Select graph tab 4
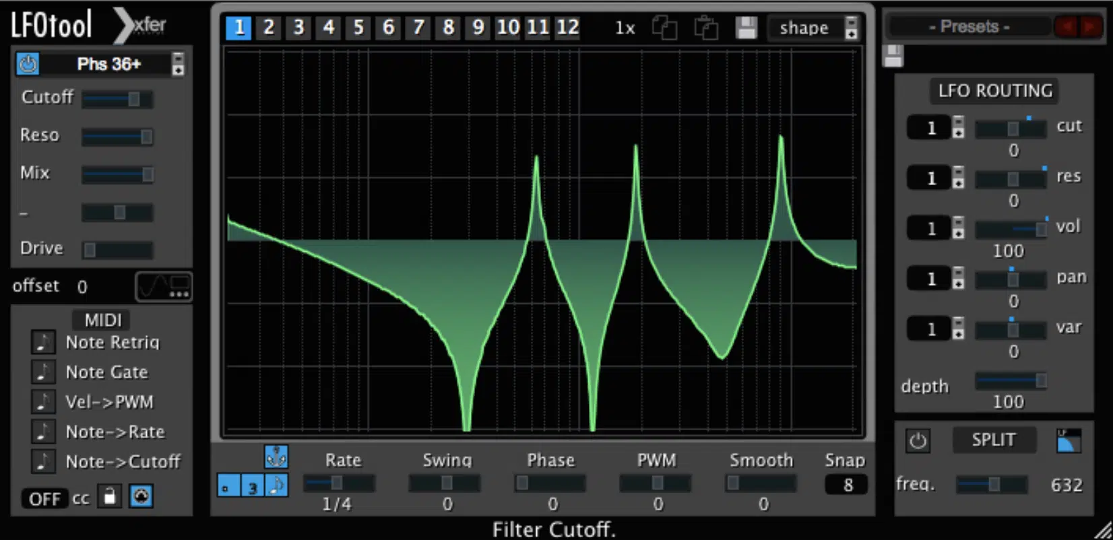 click(329, 28)
